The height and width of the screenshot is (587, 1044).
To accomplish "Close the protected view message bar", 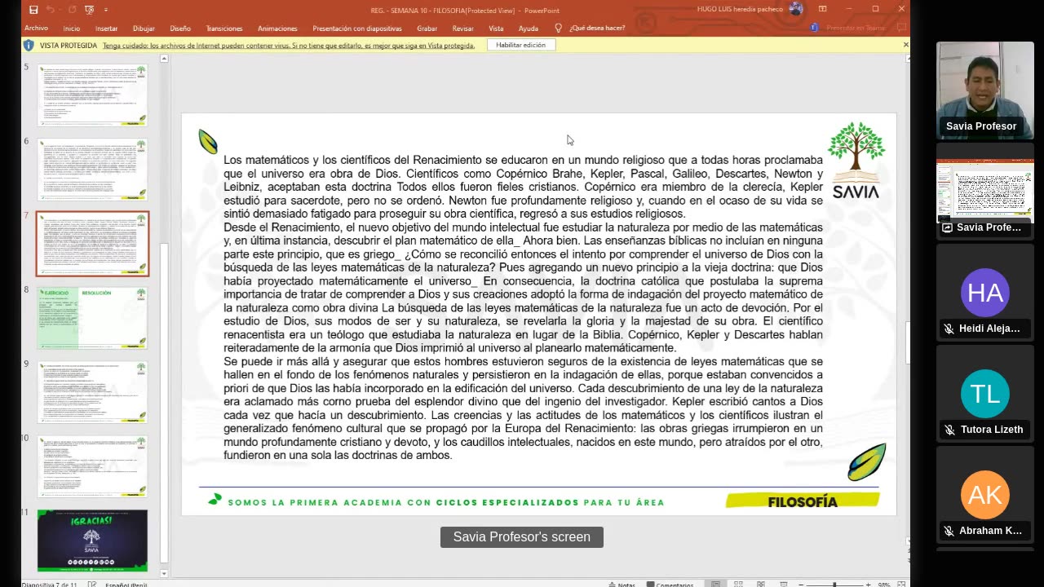I will [905, 45].
